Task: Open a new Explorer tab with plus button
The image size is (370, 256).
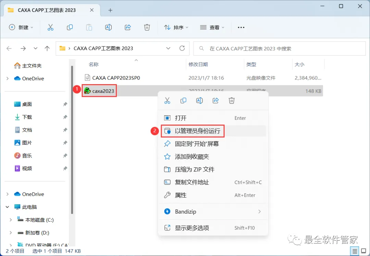Action: 110,10
